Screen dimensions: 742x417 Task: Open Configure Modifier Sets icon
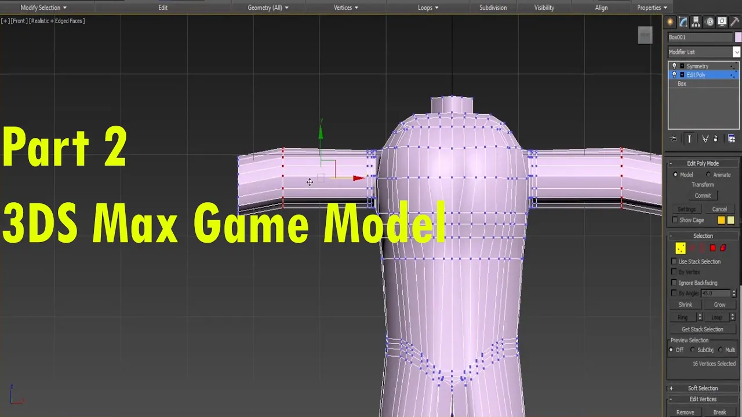732,139
